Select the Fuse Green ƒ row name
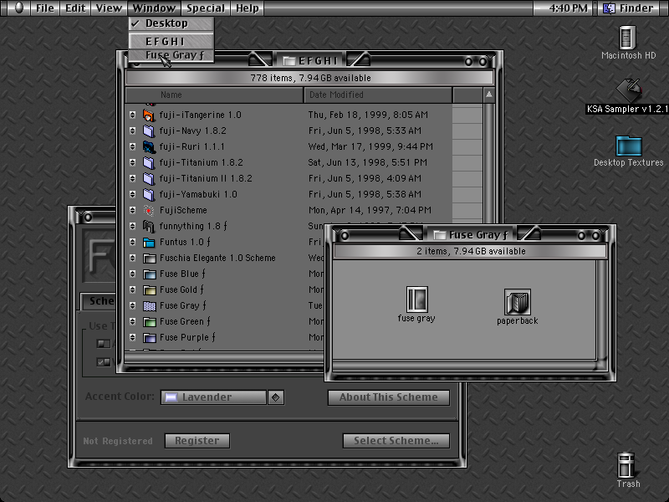 point(185,321)
